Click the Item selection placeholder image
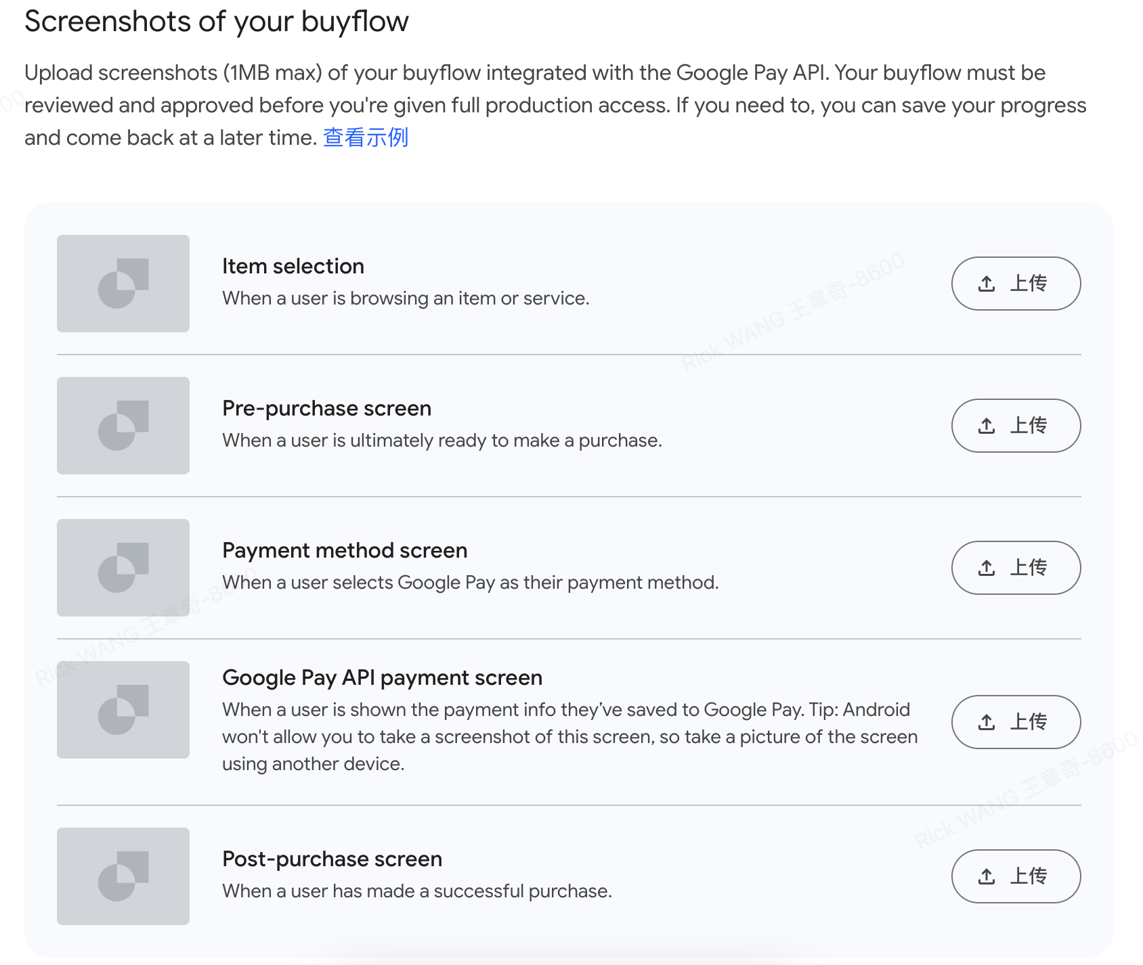This screenshot has width=1143, height=965. [x=123, y=284]
